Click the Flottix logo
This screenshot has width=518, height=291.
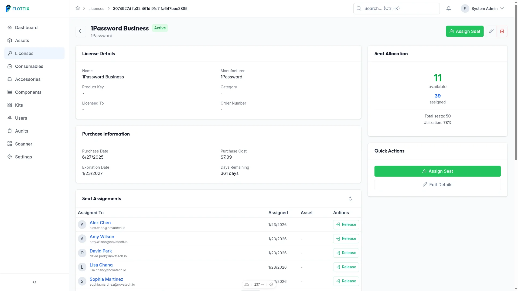[18, 9]
